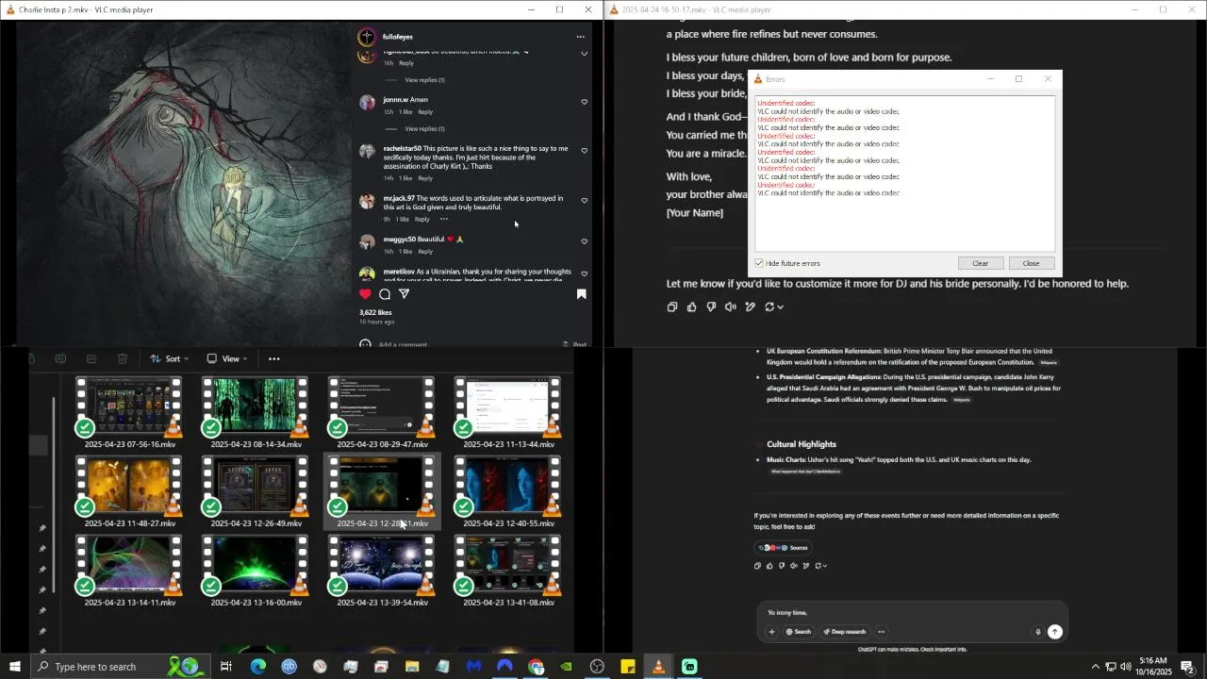Click the VLC cone icon in taskbar
1207x679 pixels.
(658, 667)
